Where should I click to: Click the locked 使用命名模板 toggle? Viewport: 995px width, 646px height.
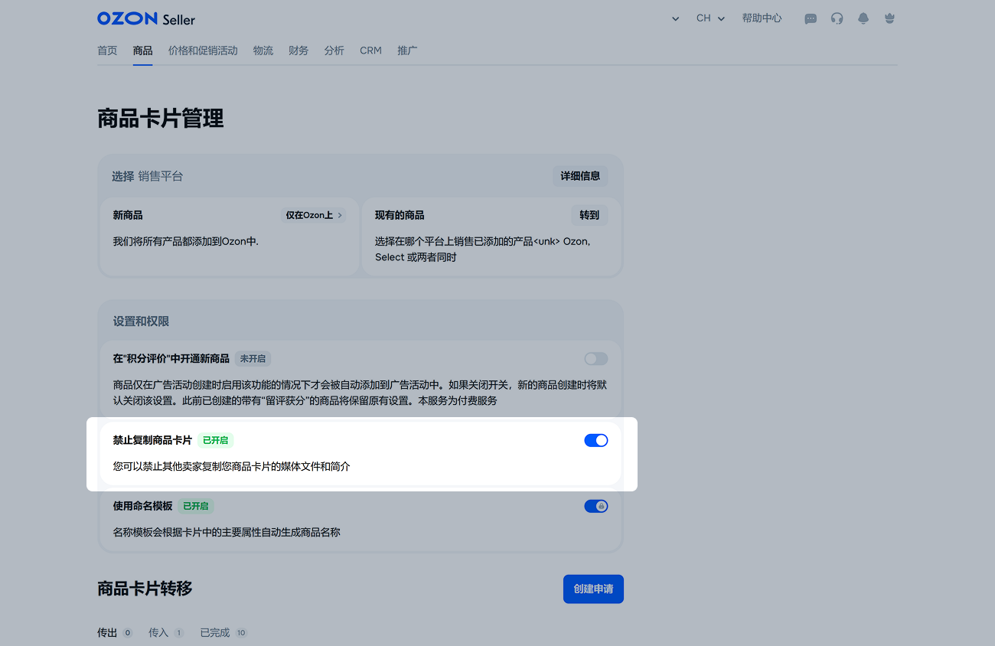coord(595,506)
